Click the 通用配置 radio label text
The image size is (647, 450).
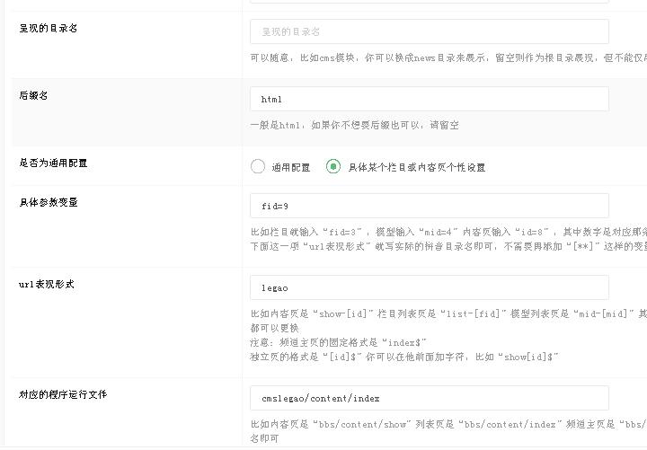click(x=291, y=167)
